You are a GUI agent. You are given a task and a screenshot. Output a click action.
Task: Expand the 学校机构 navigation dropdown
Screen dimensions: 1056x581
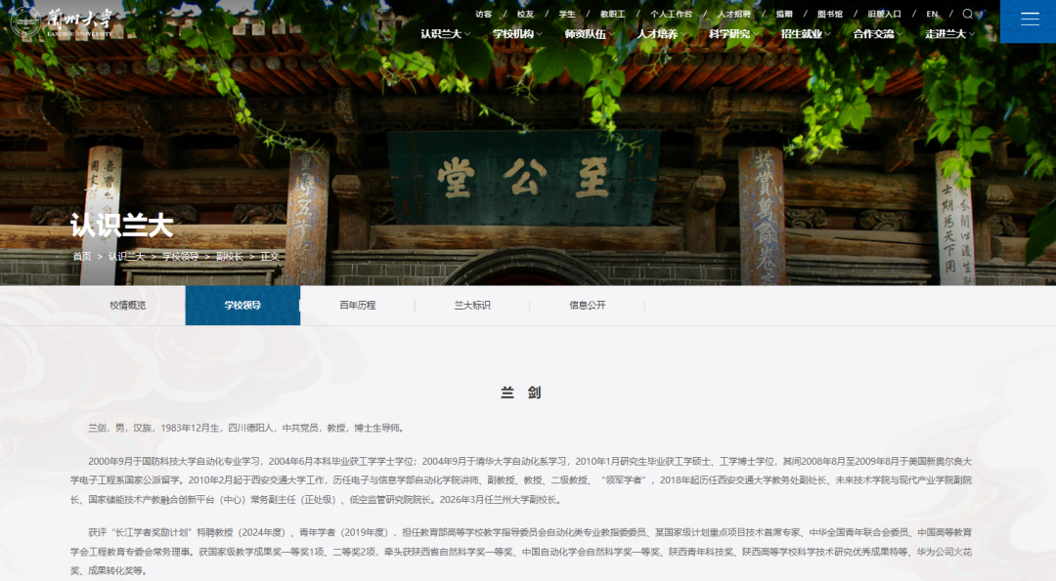click(516, 34)
